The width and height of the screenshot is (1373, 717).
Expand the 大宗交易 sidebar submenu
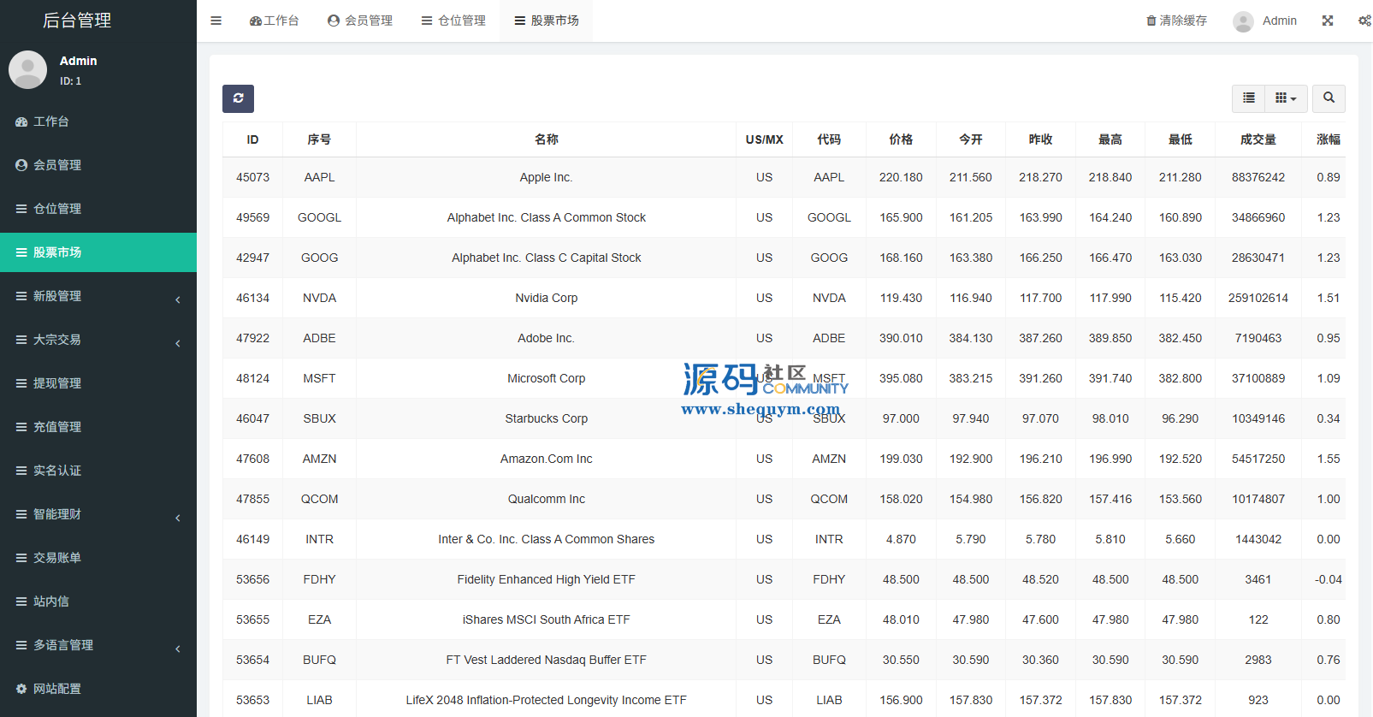98,340
